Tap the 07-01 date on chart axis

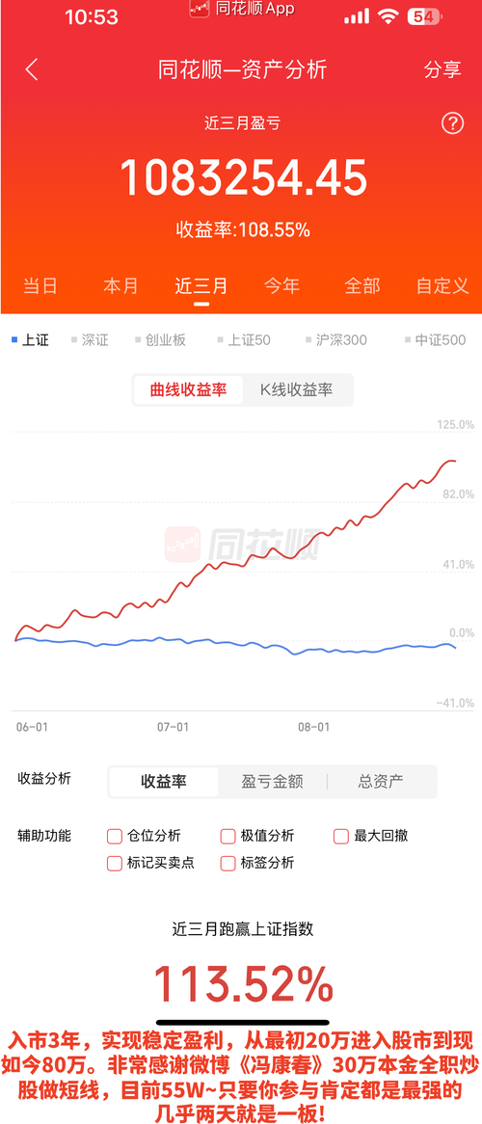(173, 726)
